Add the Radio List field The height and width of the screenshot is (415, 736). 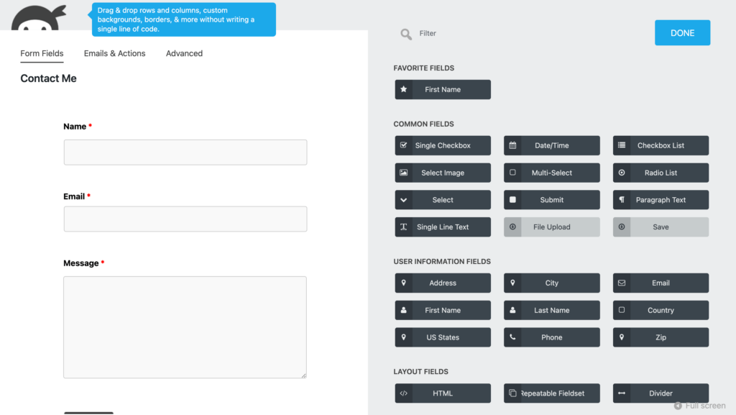click(661, 173)
